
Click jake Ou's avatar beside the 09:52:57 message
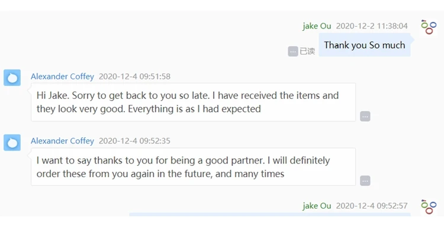coord(429,207)
